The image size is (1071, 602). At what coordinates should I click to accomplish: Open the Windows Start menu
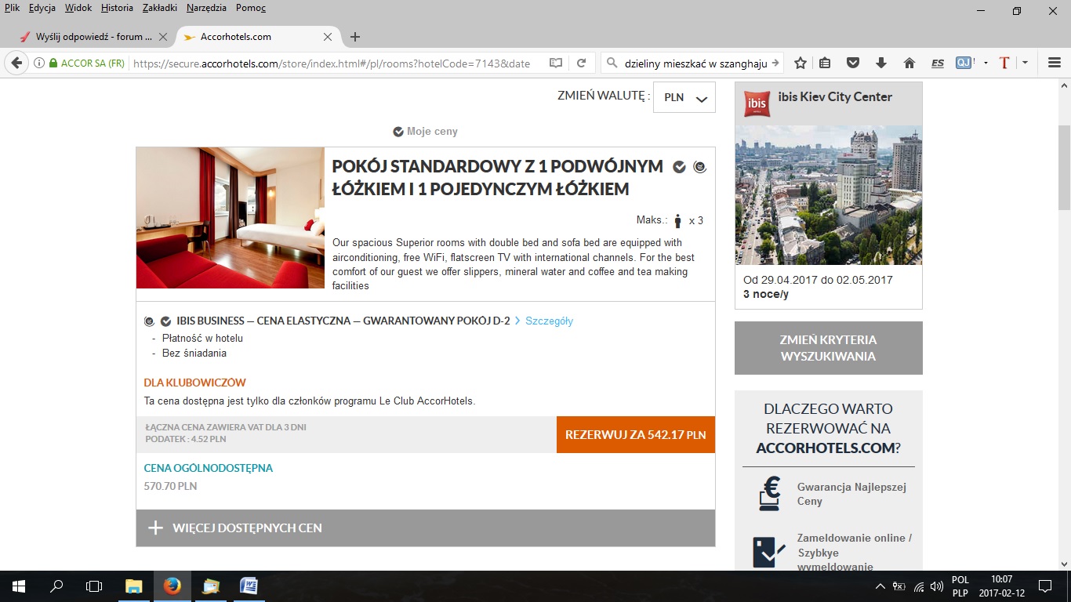[x=19, y=586]
